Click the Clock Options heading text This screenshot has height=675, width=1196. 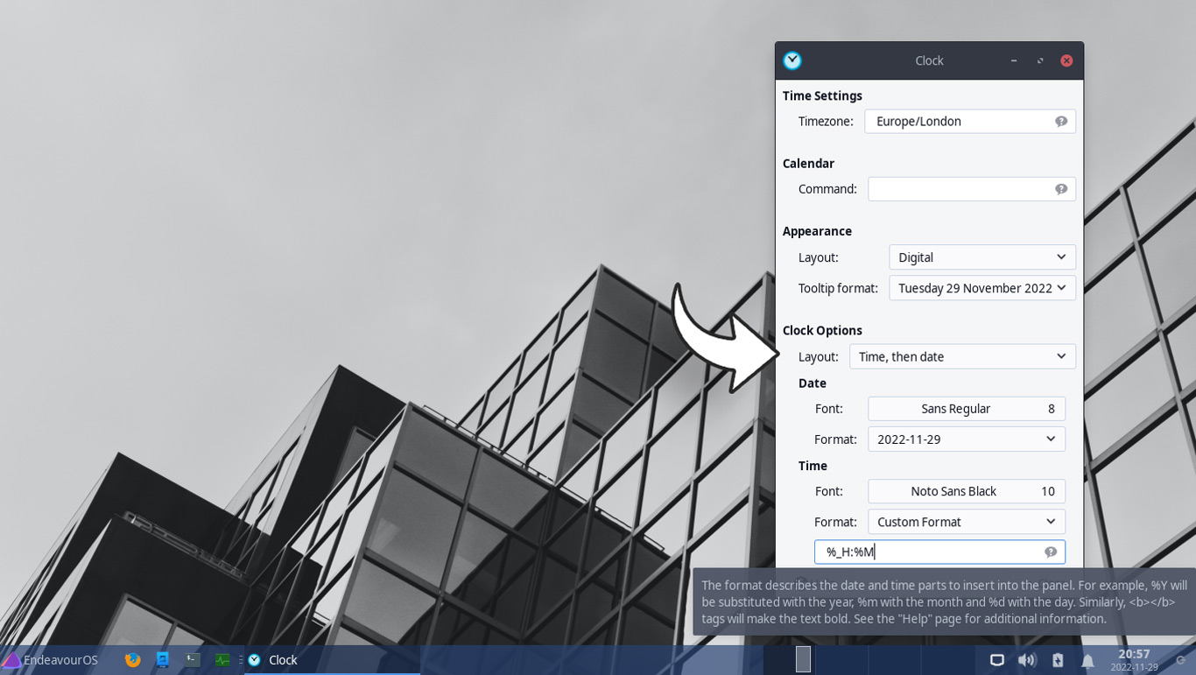tap(822, 330)
